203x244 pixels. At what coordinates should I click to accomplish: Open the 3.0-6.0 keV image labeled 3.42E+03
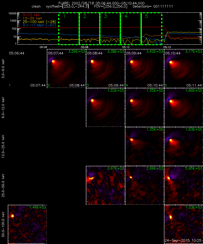(144, 69)
